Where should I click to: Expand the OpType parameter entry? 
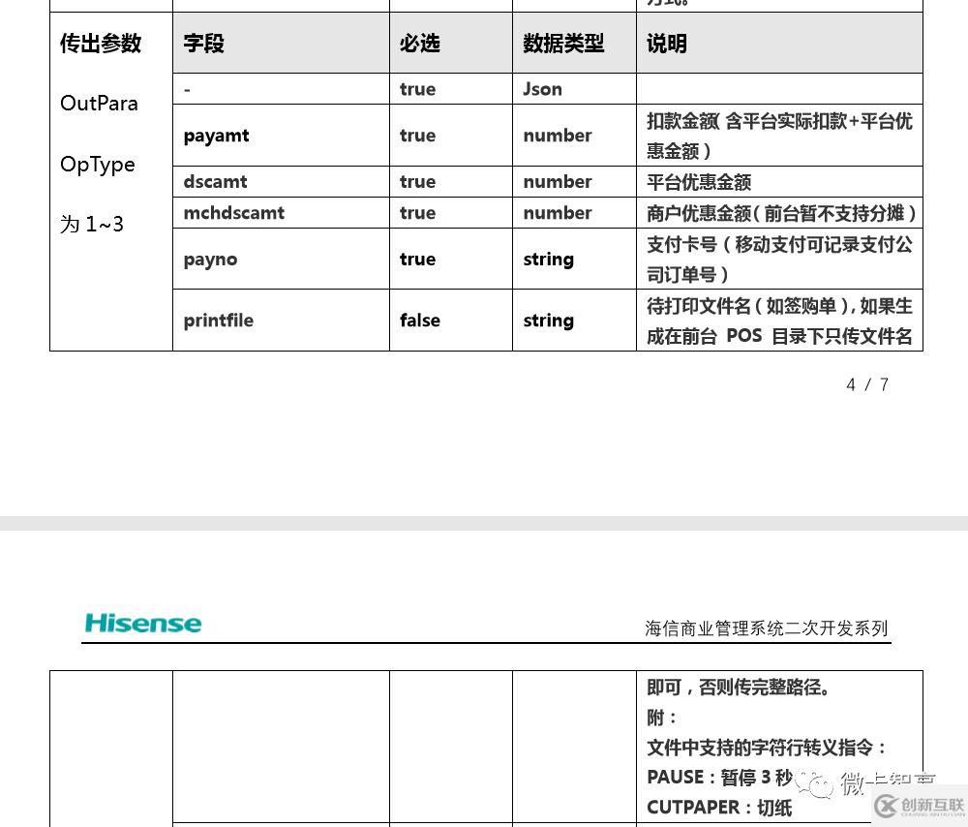[x=97, y=164]
